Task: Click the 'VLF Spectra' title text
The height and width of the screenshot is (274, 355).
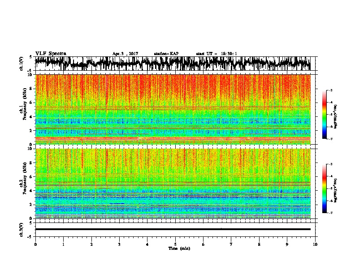Action: coord(51,54)
